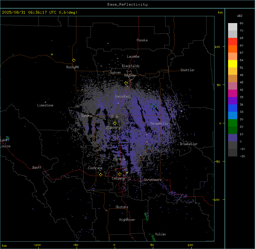The width and height of the screenshot is (255, 249).
Task: Click the top light gray legend swatch
Action: (x=233, y=27)
